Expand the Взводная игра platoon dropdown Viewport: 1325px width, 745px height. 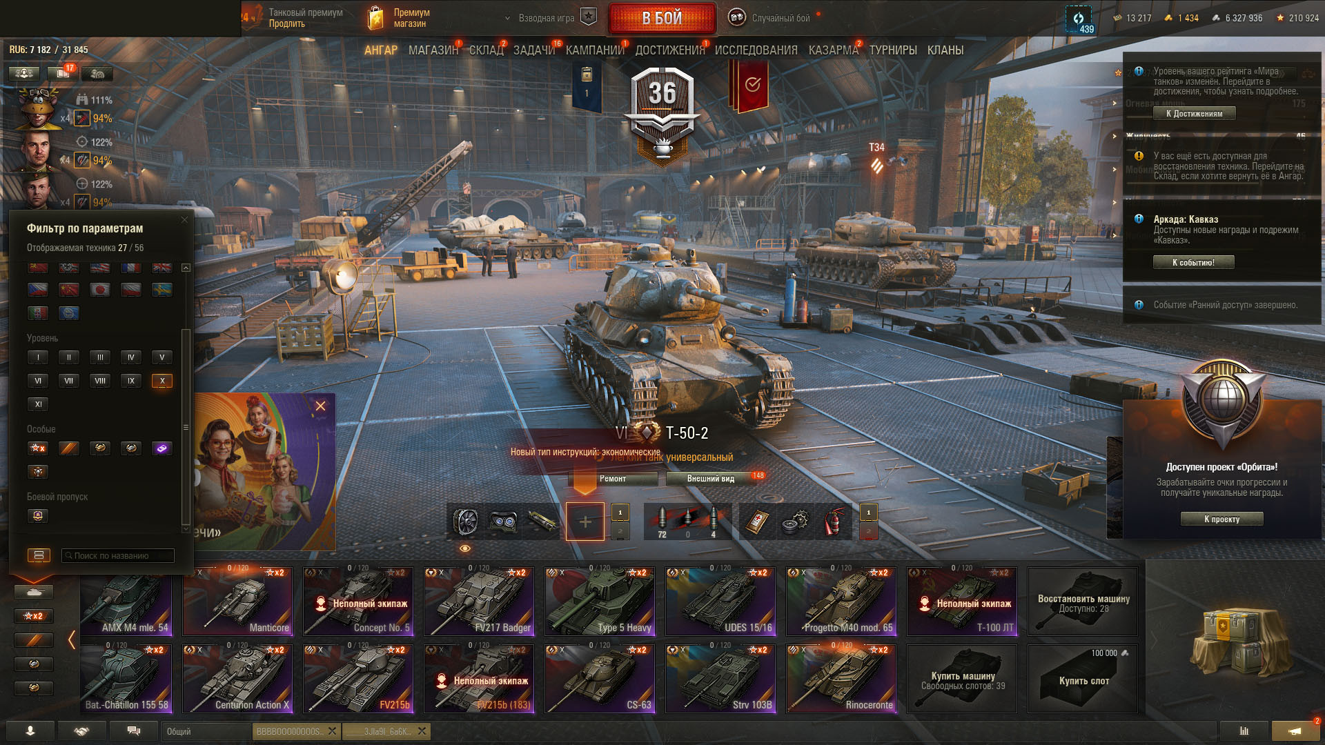tap(547, 18)
